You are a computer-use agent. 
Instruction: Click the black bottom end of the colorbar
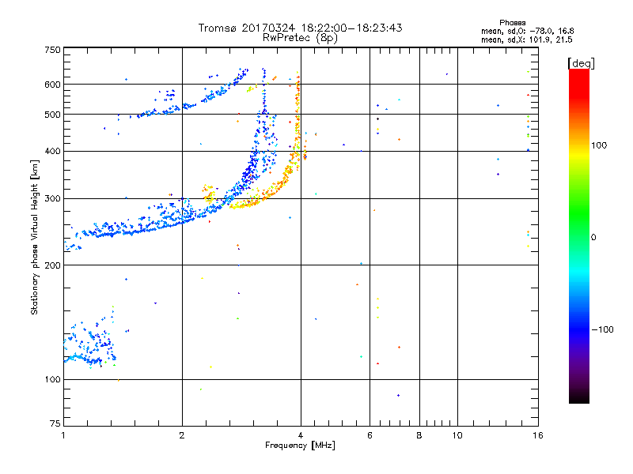point(579,400)
